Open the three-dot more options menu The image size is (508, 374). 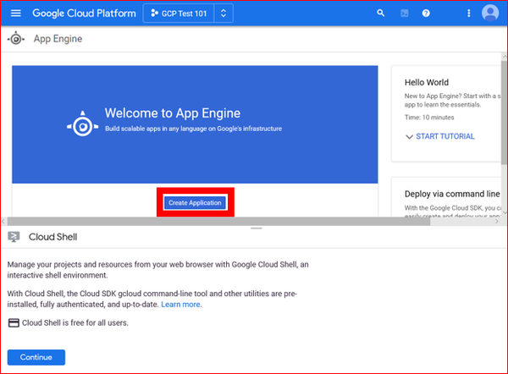point(468,14)
